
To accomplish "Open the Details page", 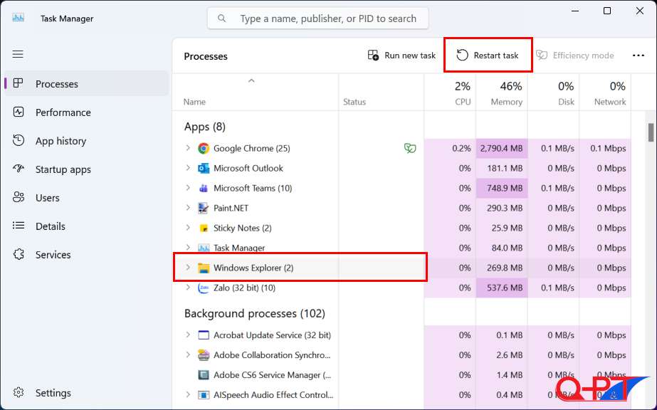I will pyautogui.click(x=50, y=226).
